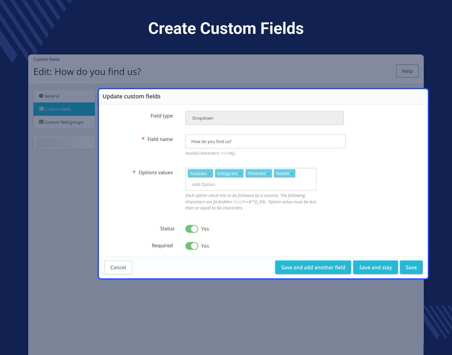Screen dimensions: 452x355
Task: Click the Field type label
Action: click(161, 116)
